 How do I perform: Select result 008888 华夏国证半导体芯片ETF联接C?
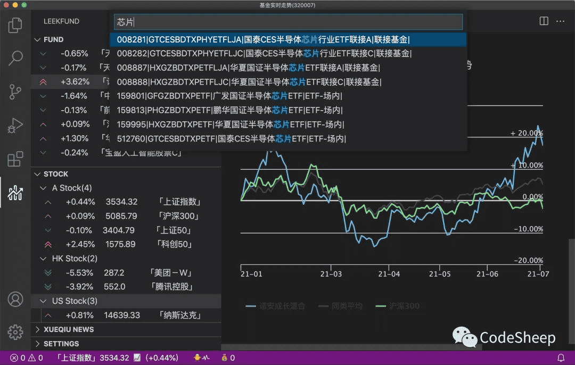[x=288, y=82]
